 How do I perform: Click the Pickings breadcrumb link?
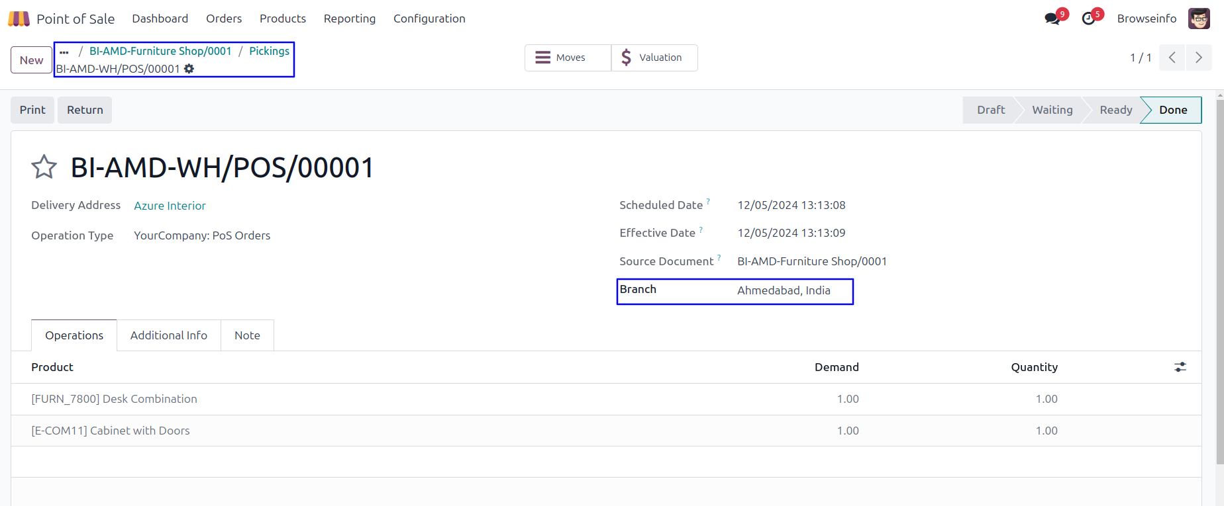(x=269, y=51)
